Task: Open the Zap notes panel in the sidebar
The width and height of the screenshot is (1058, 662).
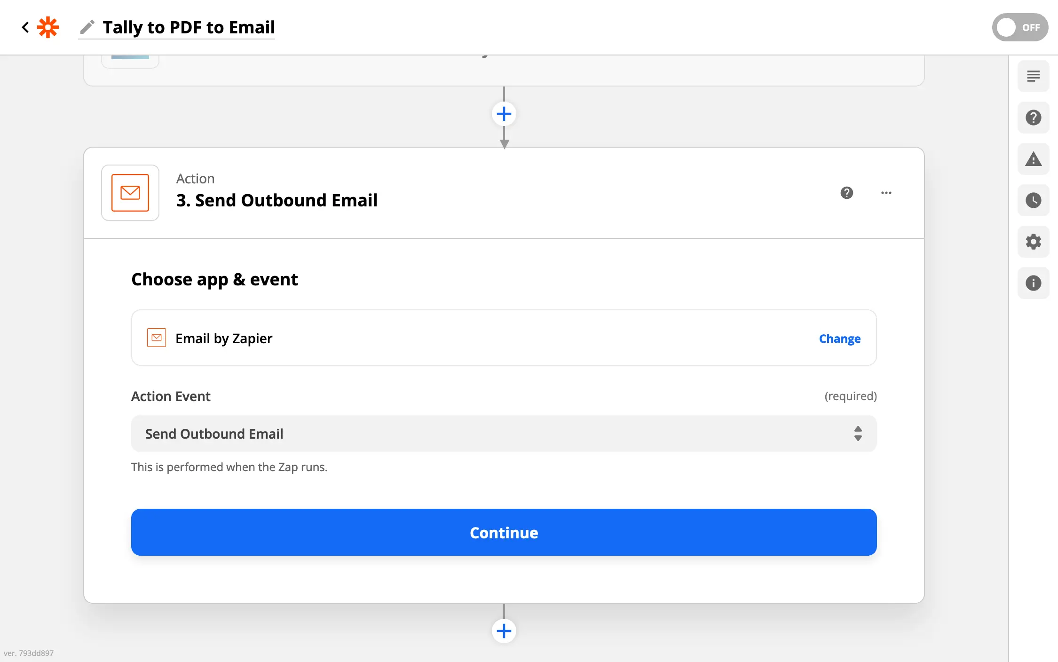Action: 1033,76
